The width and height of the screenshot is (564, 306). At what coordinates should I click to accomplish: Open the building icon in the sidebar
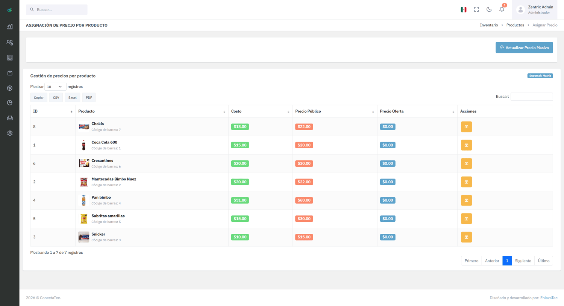point(10,58)
